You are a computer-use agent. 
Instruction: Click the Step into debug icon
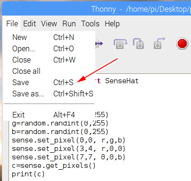[139, 43]
